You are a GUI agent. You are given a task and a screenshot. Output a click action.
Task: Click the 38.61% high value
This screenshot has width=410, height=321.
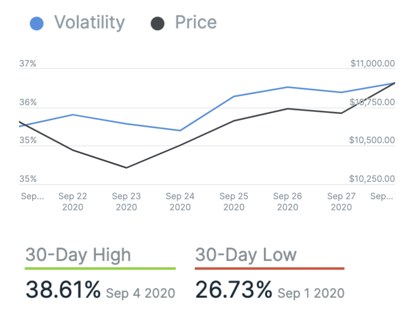point(63,290)
